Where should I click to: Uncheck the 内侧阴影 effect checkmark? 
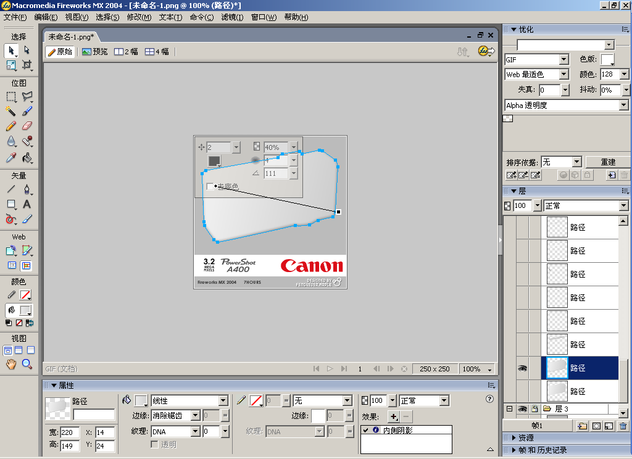365,430
